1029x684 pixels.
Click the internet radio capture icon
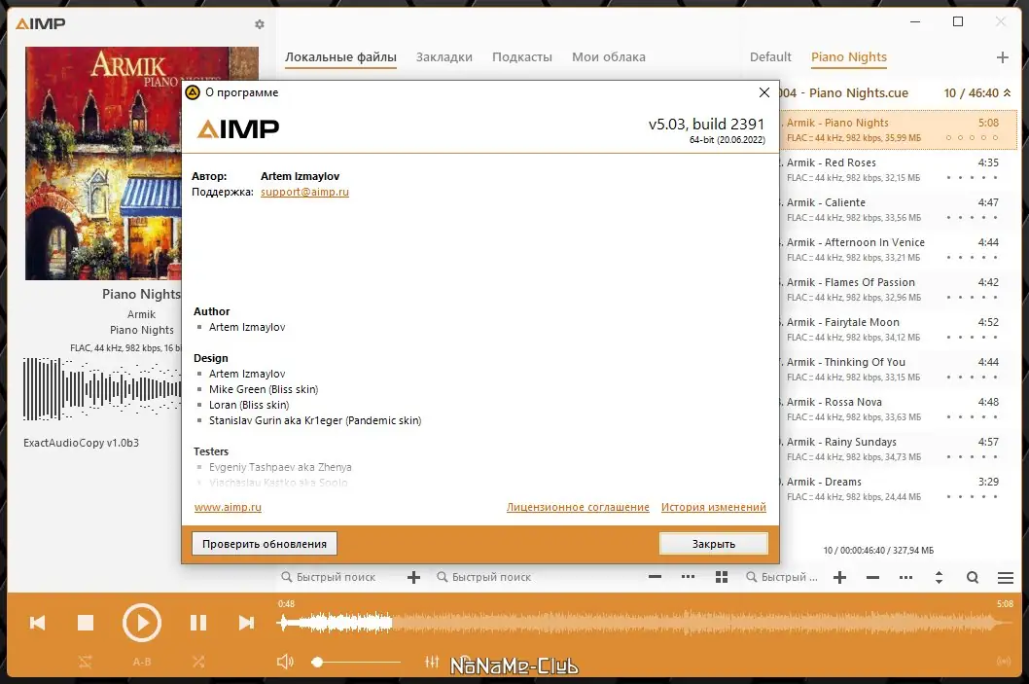click(1004, 662)
